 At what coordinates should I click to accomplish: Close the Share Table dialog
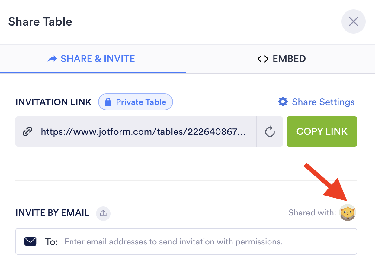tap(353, 22)
